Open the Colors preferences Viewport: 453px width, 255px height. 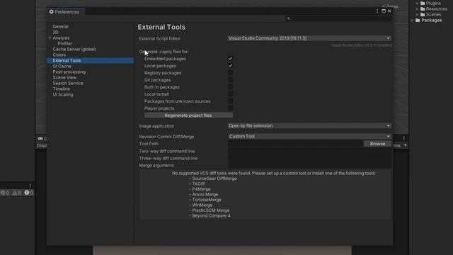[59, 55]
